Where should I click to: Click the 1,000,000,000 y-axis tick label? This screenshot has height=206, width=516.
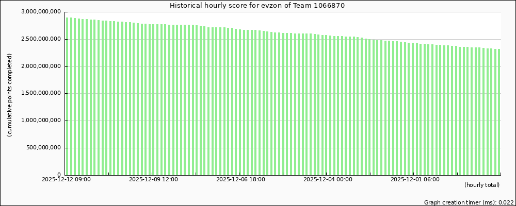42,121
